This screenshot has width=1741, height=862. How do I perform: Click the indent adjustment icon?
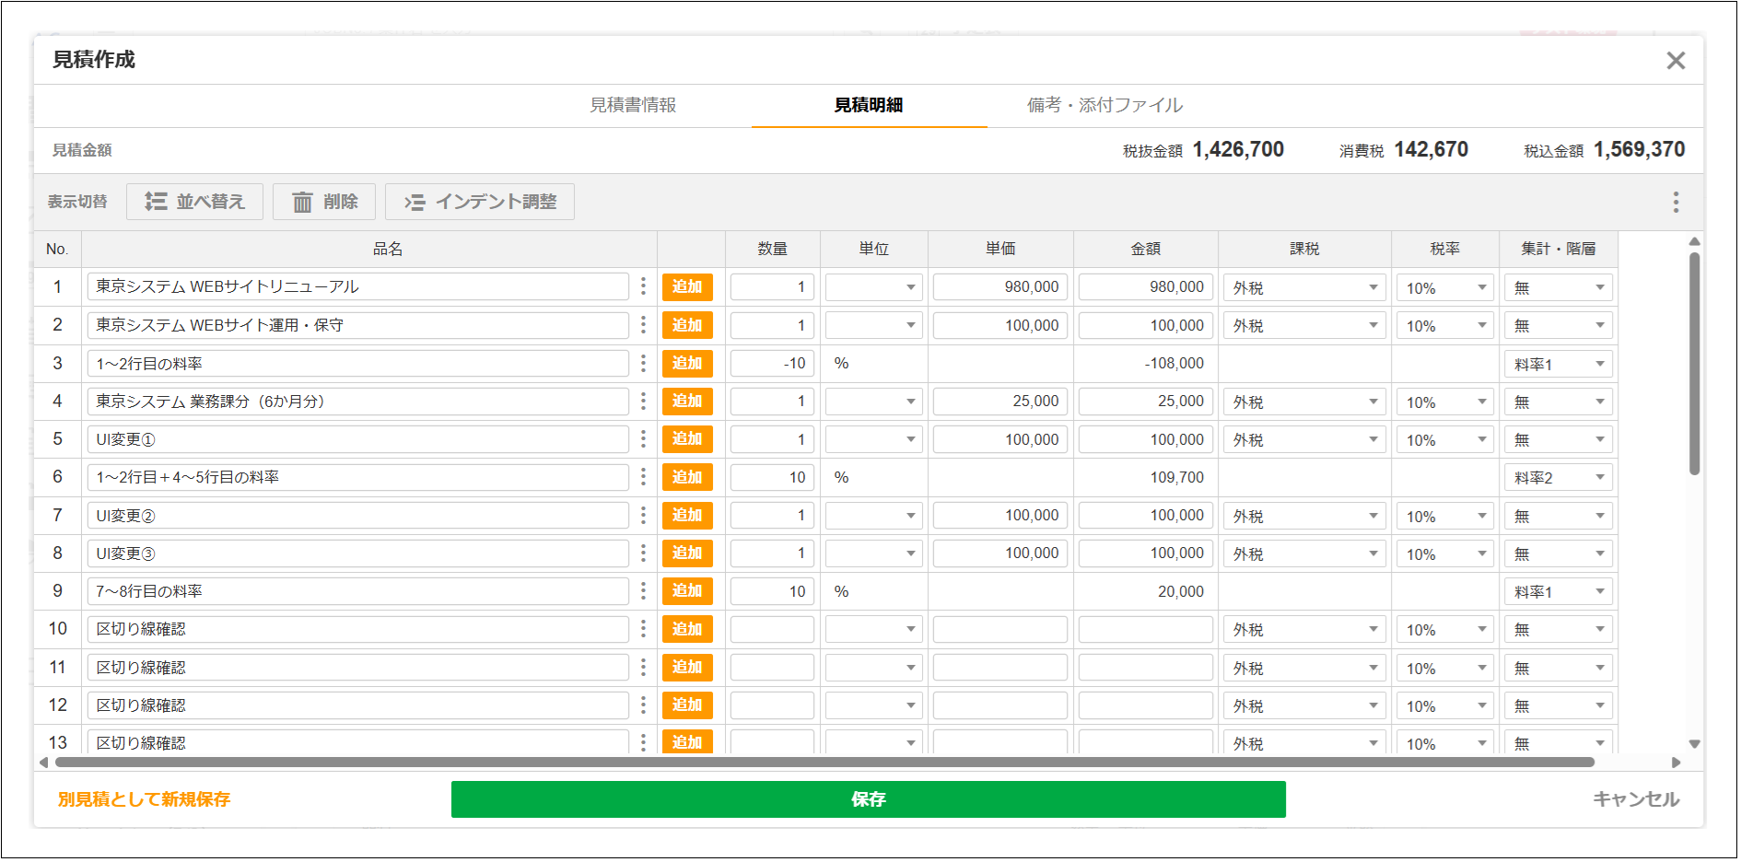[x=415, y=202]
